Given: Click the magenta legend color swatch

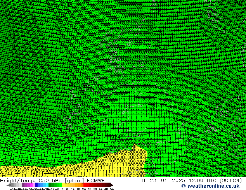Looking at the screenshot, I should pyautogui.click(x=31, y=185).
